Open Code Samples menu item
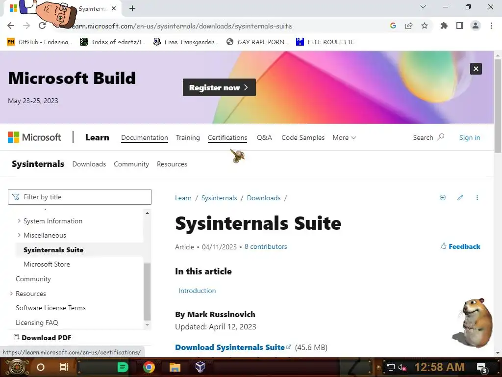502x377 pixels. point(303,137)
